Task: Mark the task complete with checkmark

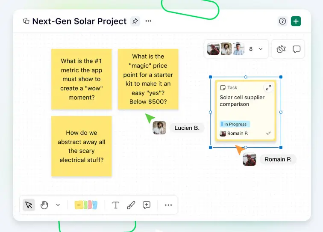Action: click(x=268, y=134)
